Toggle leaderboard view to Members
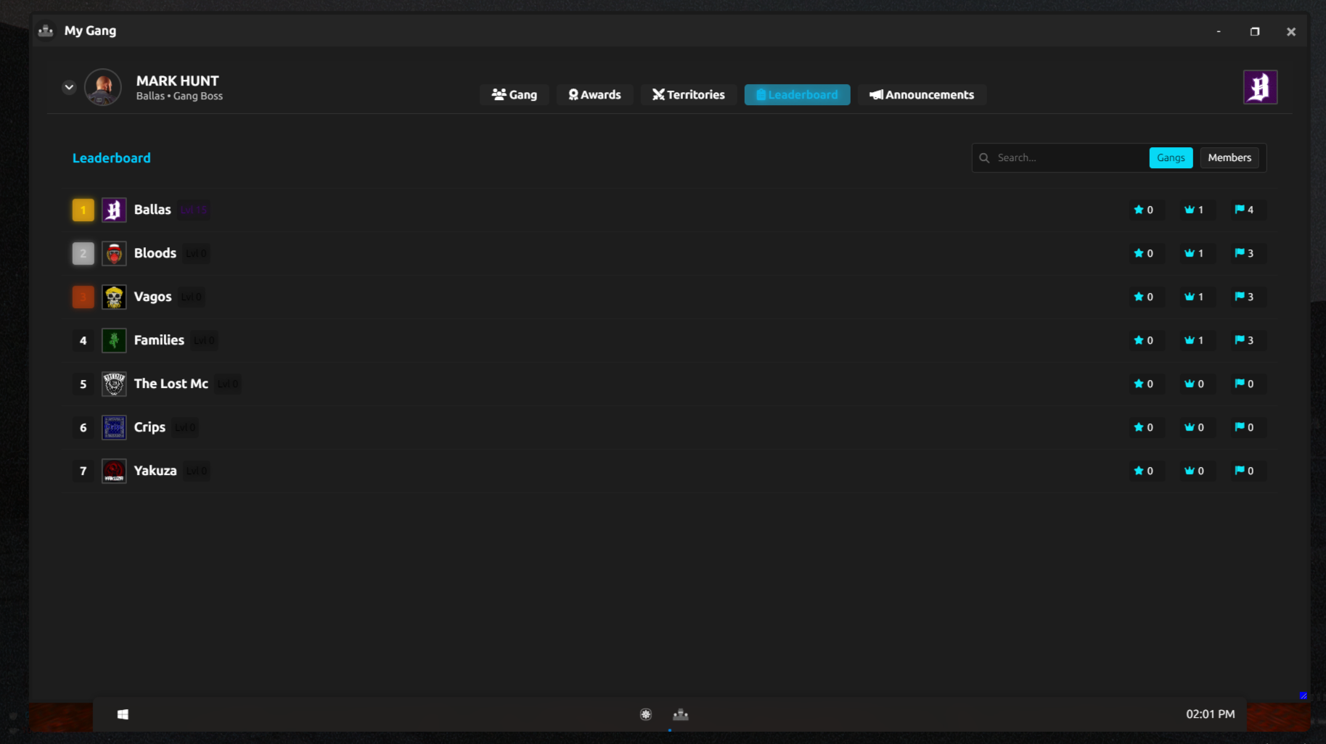 1229,157
